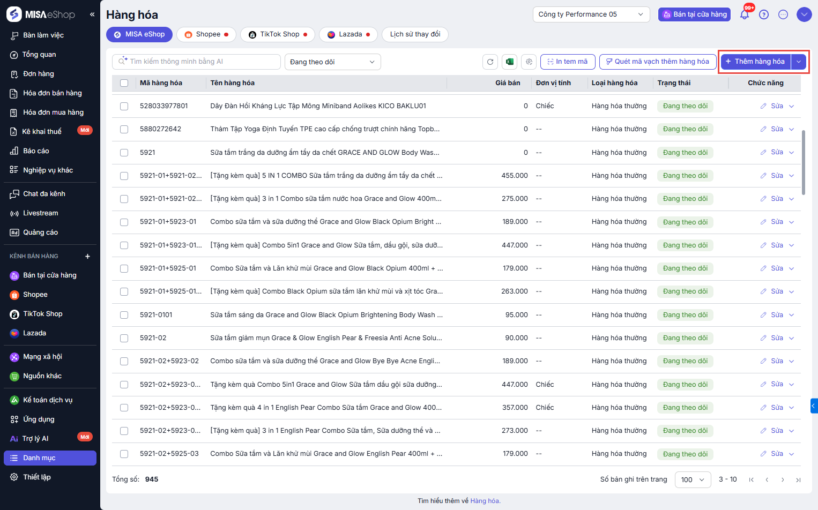Expand actions chevron for item 5921-02
Image resolution: width=818 pixels, height=510 pixels.
pyautogui.click(x=792, y=338)
